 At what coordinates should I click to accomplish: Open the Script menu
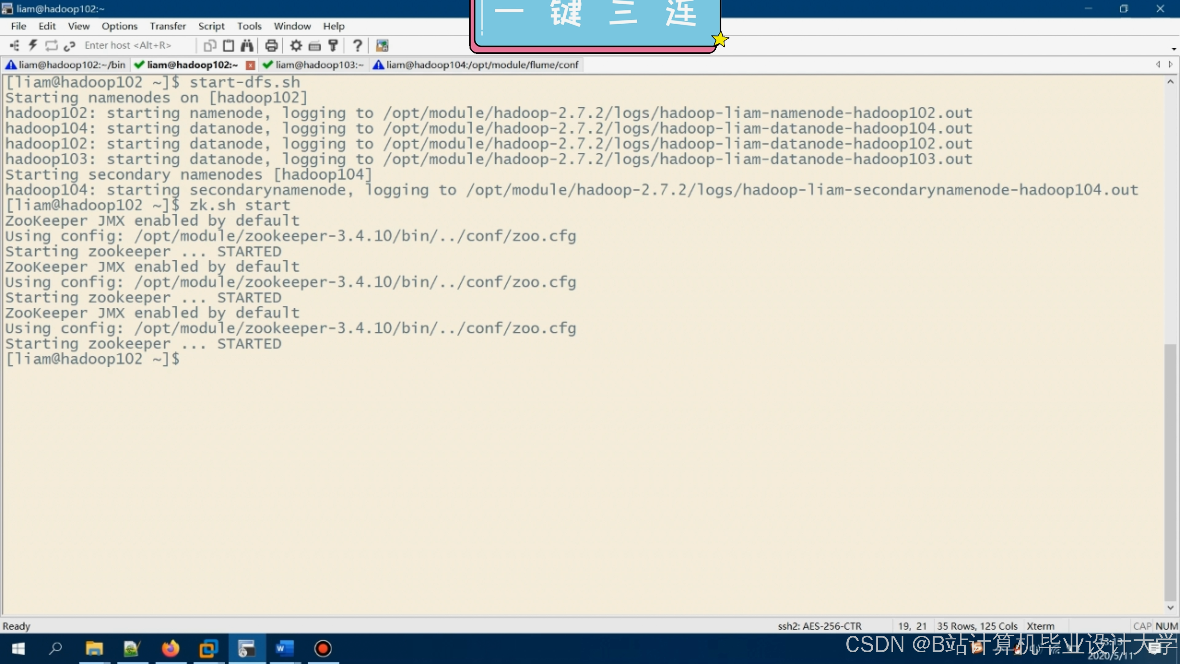211,26
